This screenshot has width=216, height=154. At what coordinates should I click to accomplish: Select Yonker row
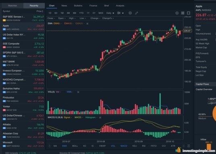click(x=23, y=108)
